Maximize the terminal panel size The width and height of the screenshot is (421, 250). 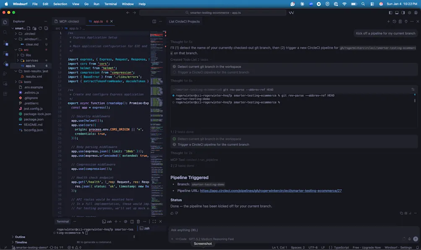point(154,222)
